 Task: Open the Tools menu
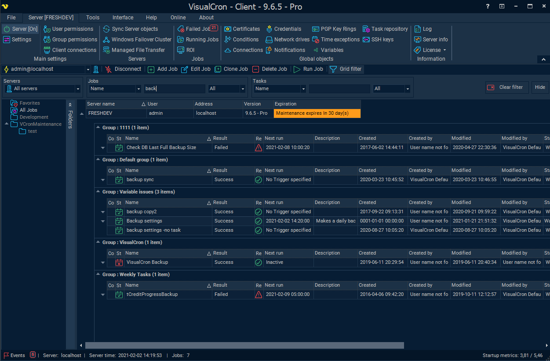[x=92, y=18]
